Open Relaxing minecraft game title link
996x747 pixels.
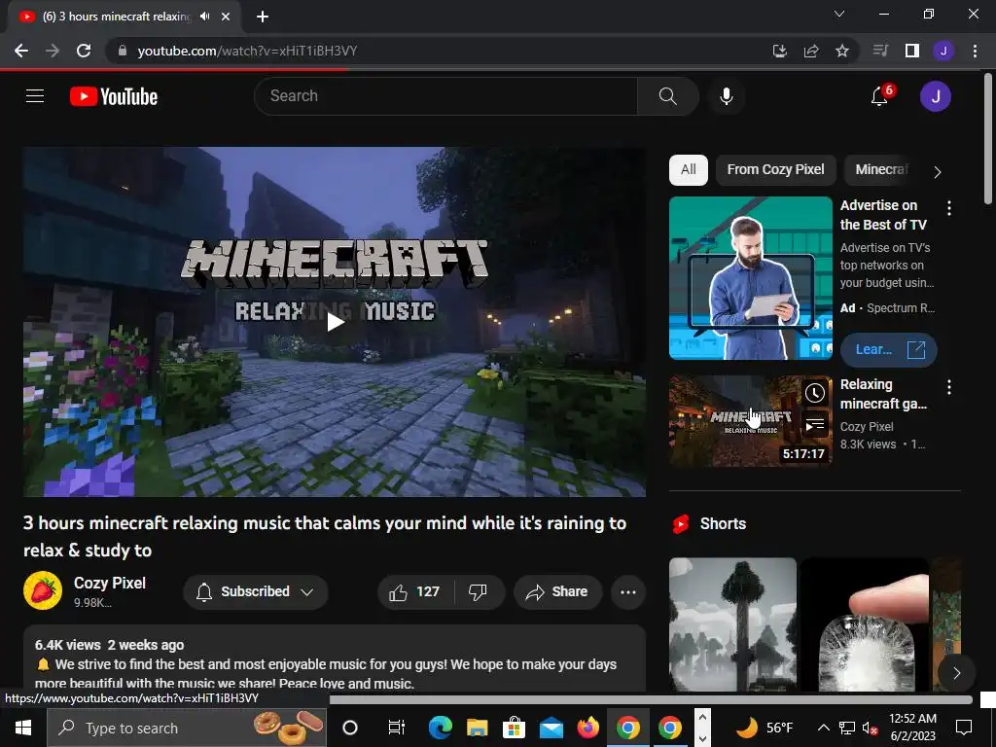pos(883,394)
